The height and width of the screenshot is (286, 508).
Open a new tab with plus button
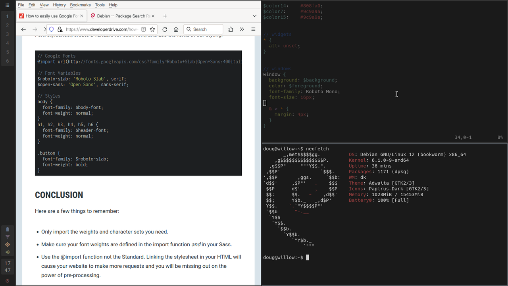coord(165,16)
